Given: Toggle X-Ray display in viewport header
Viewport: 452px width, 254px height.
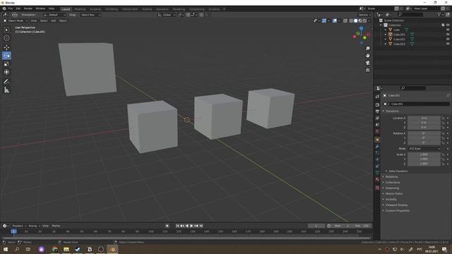Looking at the screenshot, I should pos(345,20).
